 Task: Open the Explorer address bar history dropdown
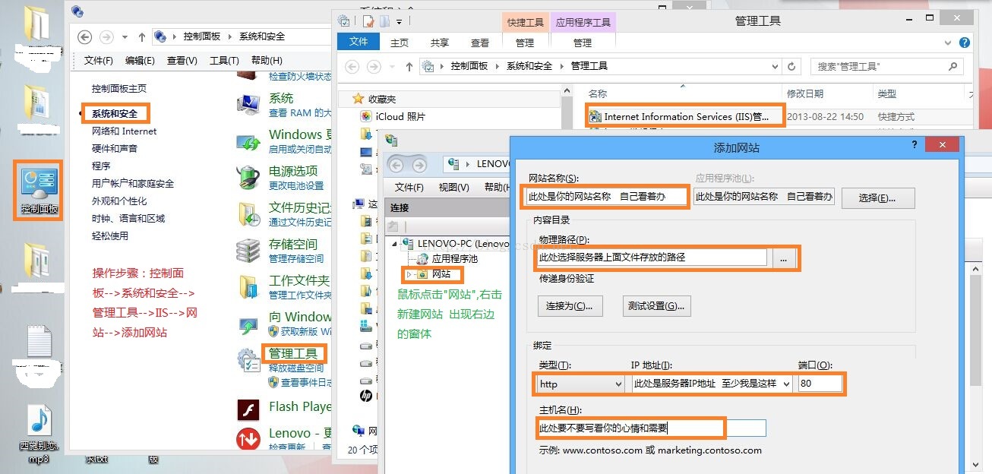click(776, 67)
